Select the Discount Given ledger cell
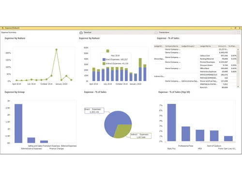This screenshot has height=181, width=242. (206, 65)
